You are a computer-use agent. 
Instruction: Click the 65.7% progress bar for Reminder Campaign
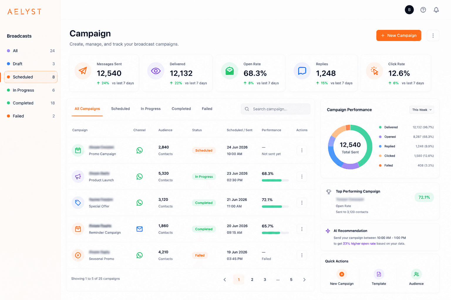(275, 233)
